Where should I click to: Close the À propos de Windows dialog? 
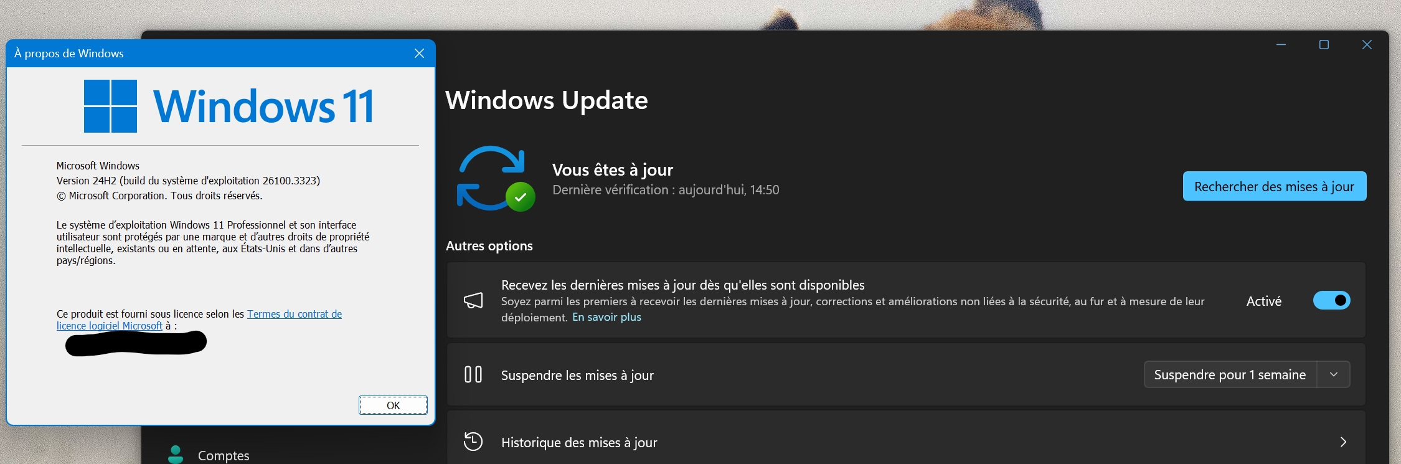click(419, 54)
